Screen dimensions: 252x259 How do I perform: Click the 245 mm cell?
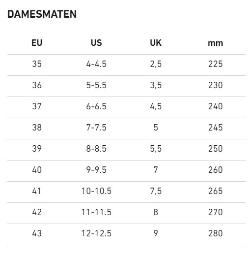pyautogui.click(x=216, y=128)
